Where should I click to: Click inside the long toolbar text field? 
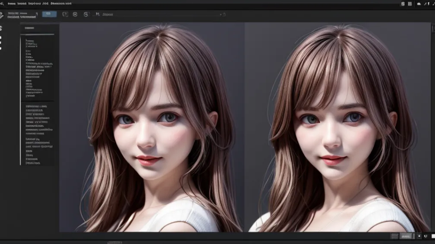[161, 14]
